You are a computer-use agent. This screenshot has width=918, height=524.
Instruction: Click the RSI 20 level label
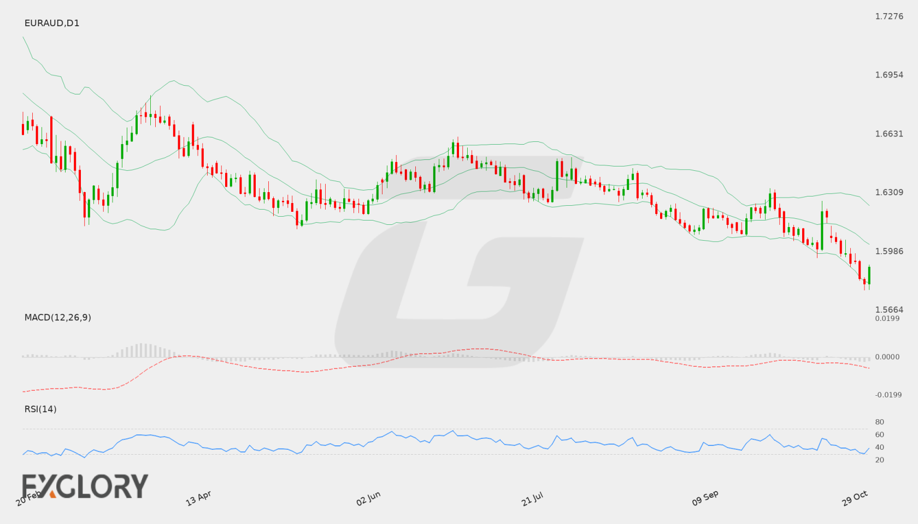click(879, 460)
